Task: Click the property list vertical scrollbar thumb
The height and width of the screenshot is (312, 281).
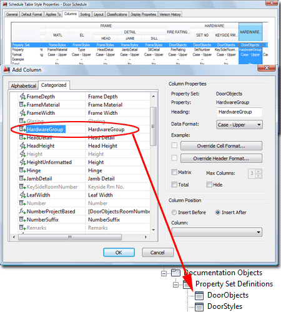Action: point(153,126)
